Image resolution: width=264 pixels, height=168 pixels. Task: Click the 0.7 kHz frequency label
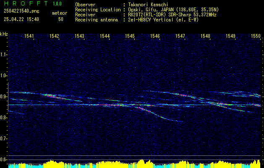point(3,139)
